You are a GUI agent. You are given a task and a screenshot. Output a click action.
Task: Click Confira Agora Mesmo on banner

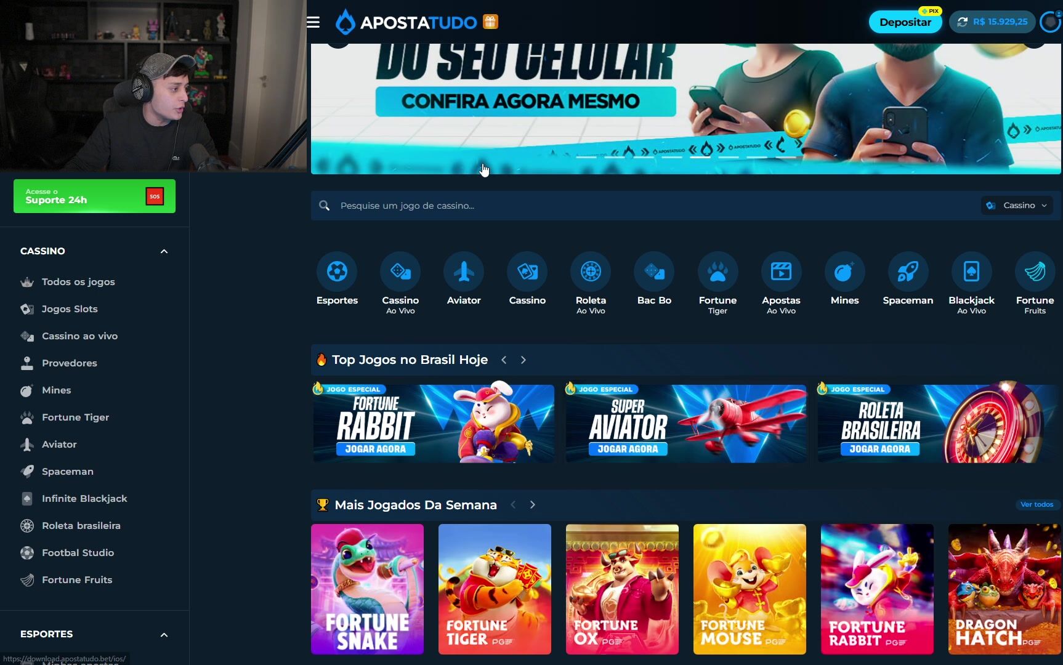(x=525, y=101)
